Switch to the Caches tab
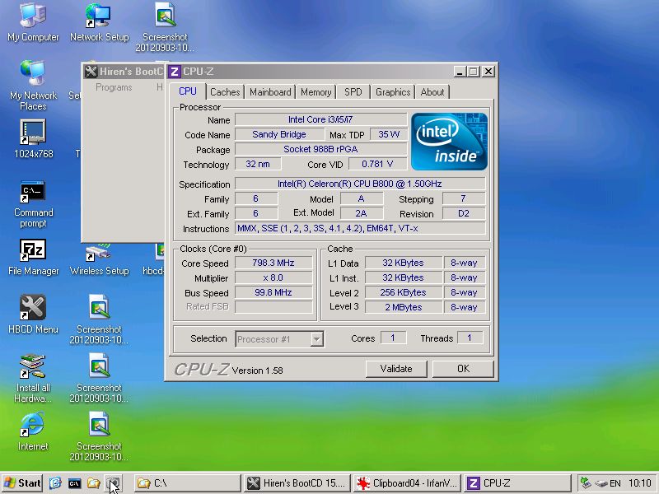 [225, 92]
